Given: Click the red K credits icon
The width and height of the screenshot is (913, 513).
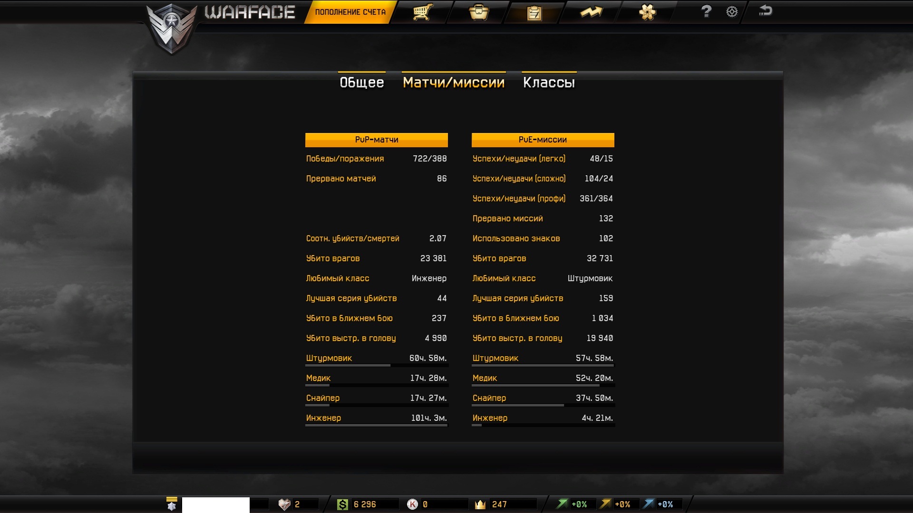Looking at the screenshot, I should [412, 504].
